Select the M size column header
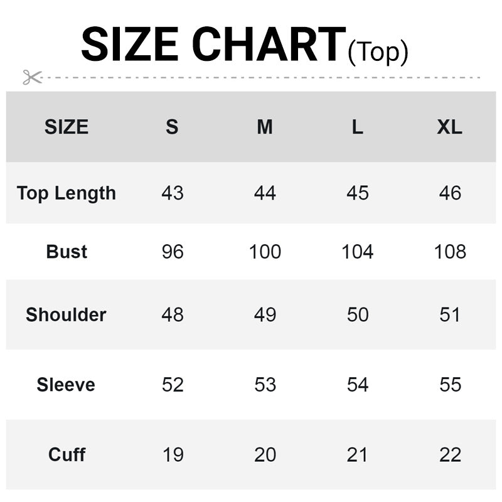This screenshot has height=502, width=502. pos(265,127)
